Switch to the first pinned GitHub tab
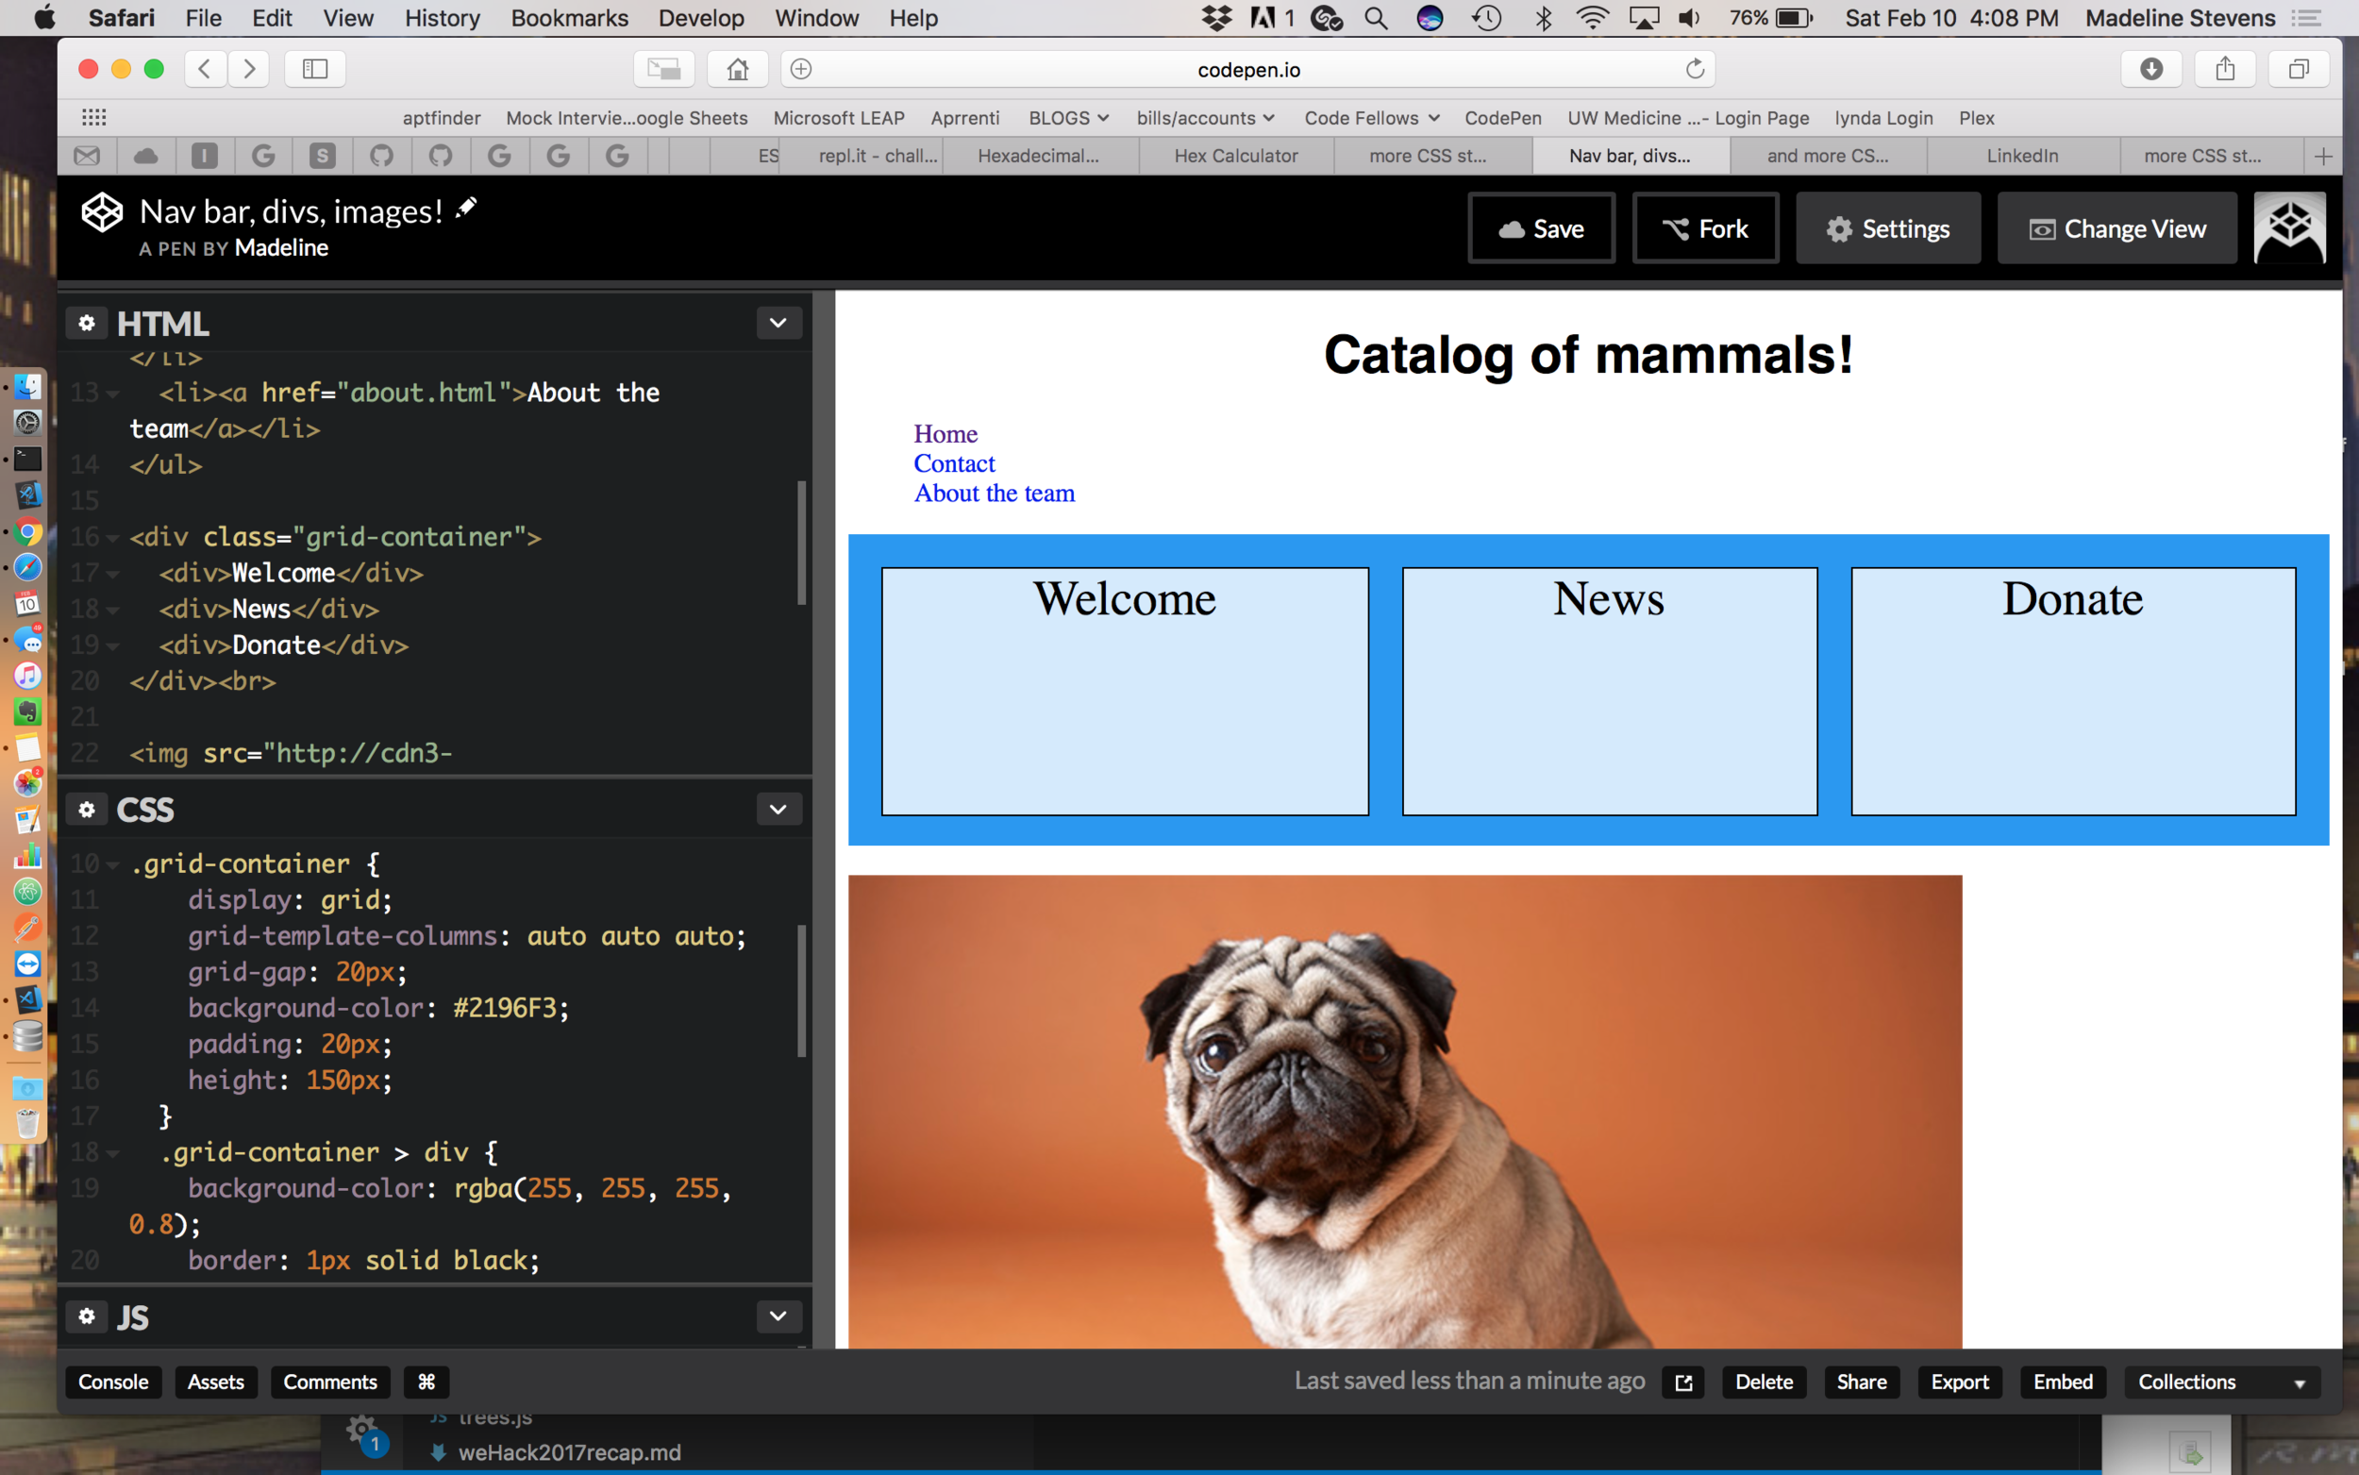The height and width of the screenshot is (1475, 2359). pyautogui.click(x=381, y=156)
